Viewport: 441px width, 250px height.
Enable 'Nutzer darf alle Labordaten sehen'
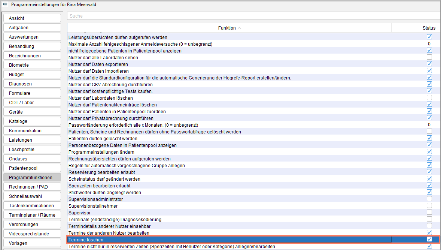[429, 57]
